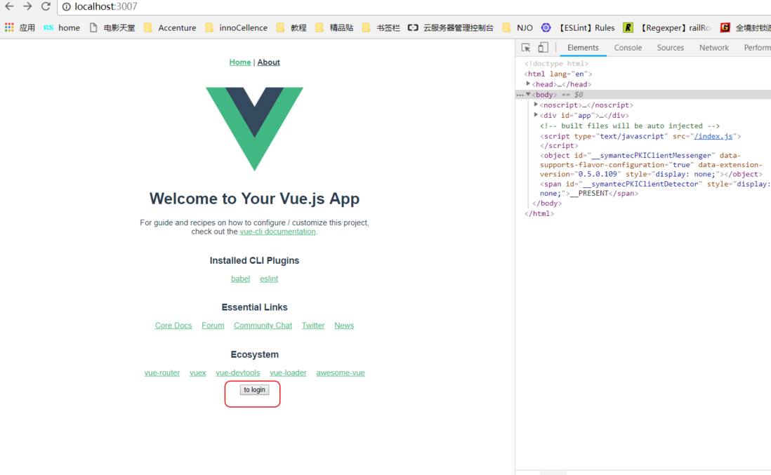Expand the div id="app" node

coord(536,115)
